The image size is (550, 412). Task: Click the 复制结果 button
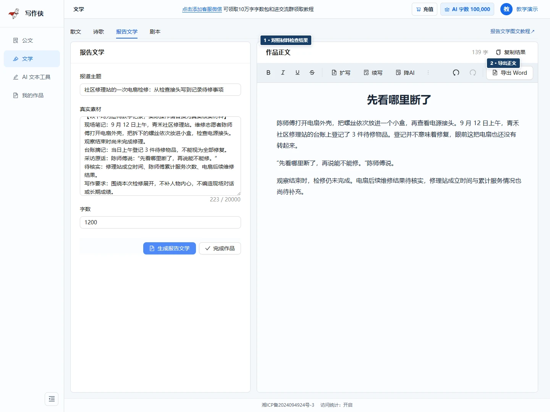tap(511, 52)
